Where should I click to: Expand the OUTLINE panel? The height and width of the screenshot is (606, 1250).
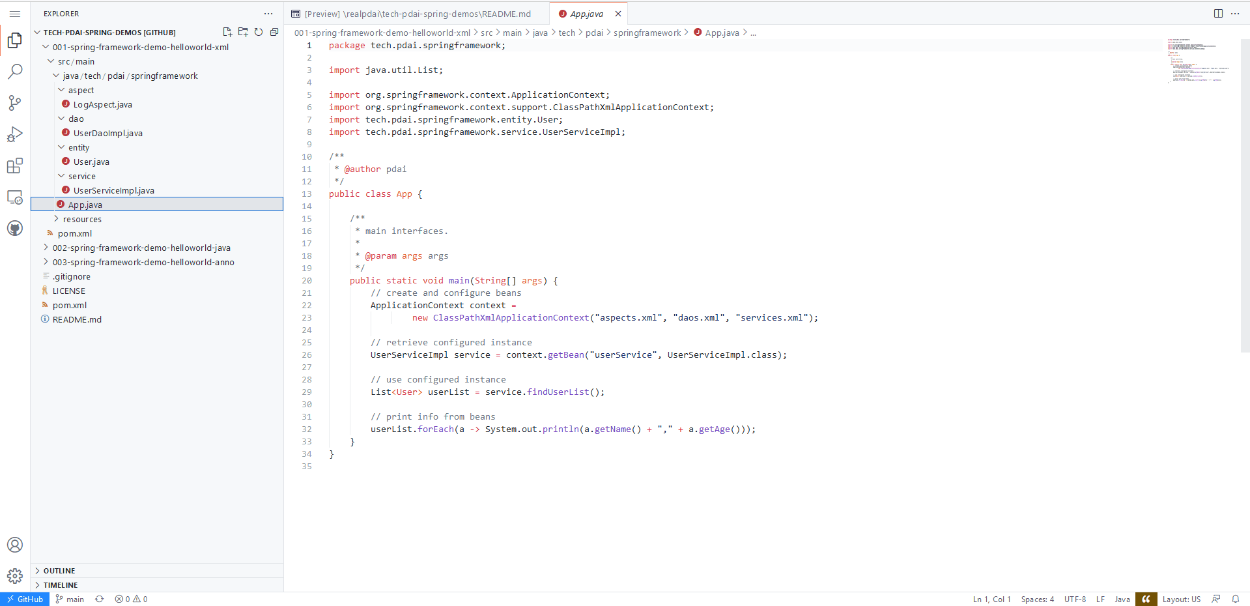pos(59,571)
